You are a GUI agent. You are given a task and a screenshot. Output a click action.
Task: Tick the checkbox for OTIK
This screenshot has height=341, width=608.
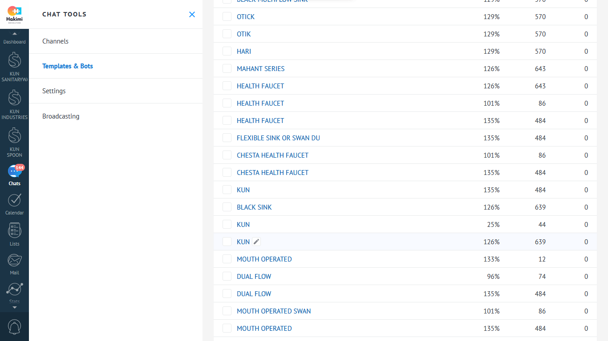pyautogui.click(x=227, y=34)
